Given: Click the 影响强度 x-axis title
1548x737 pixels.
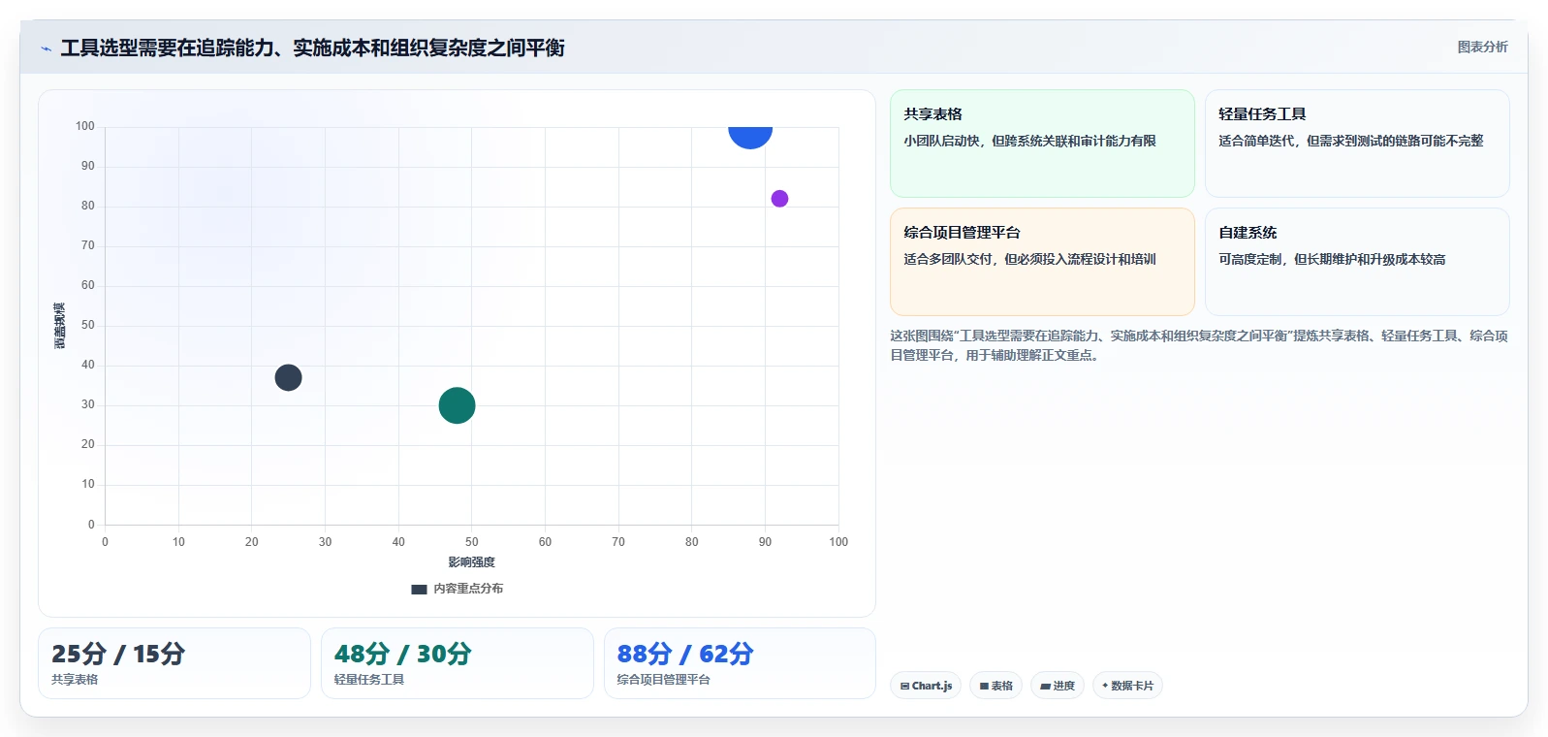Looking at the screenshot, I should 471,562.
